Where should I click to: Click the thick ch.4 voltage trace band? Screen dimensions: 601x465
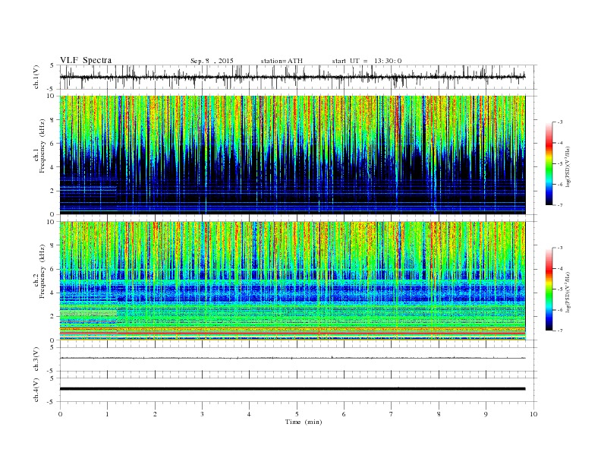292,389
